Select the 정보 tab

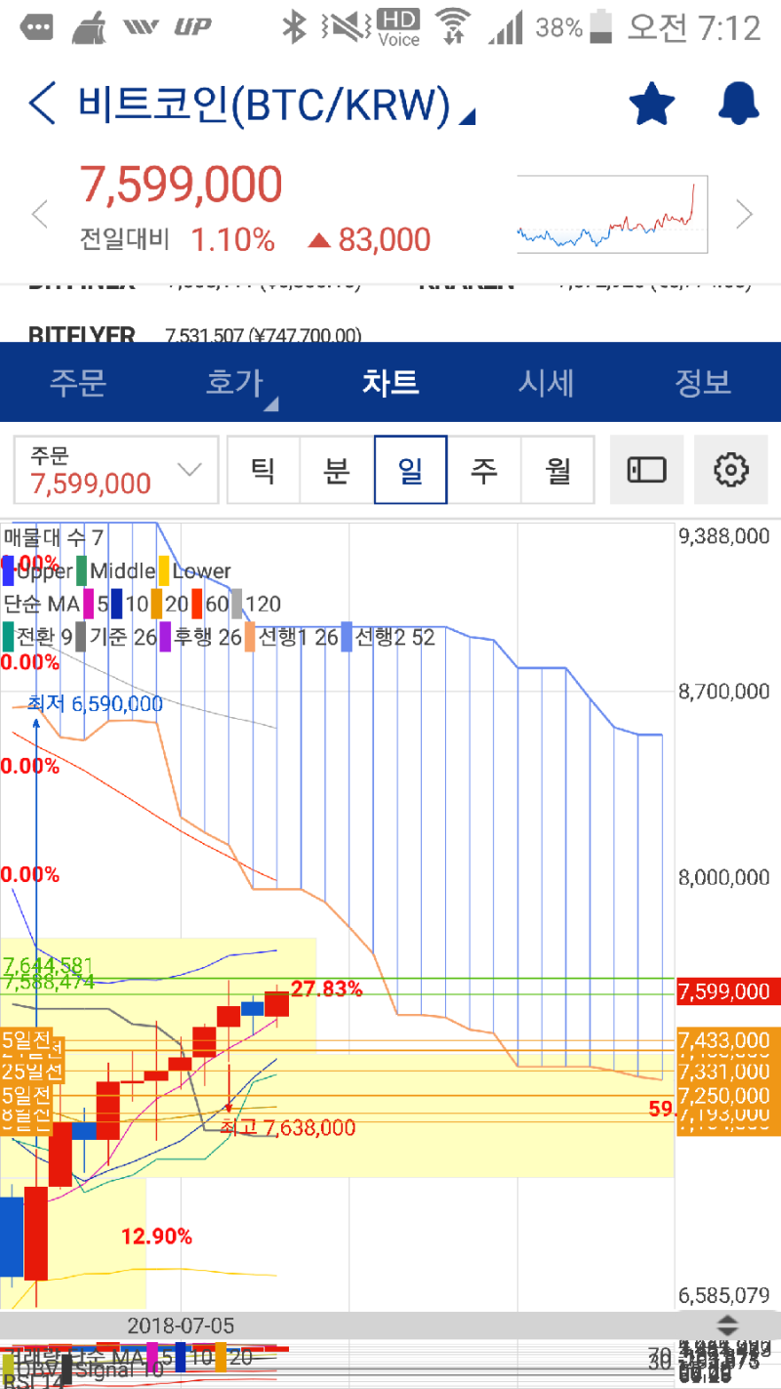701,382
